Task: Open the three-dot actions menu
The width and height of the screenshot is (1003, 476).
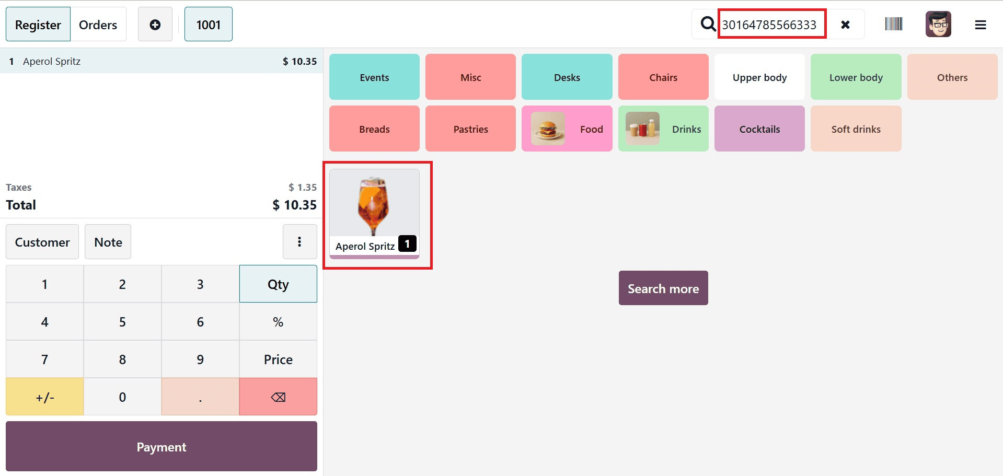Action: pyautogui.click(x=299, y=241)
